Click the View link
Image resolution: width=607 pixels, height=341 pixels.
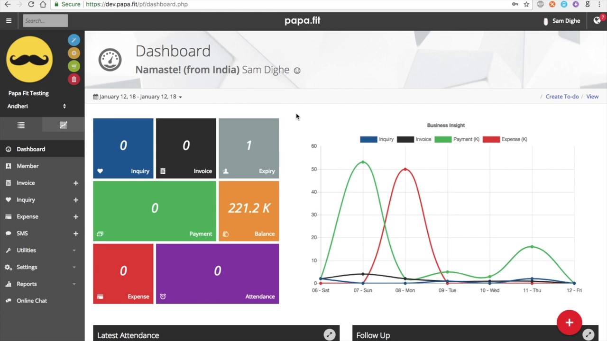coord(592,97)
